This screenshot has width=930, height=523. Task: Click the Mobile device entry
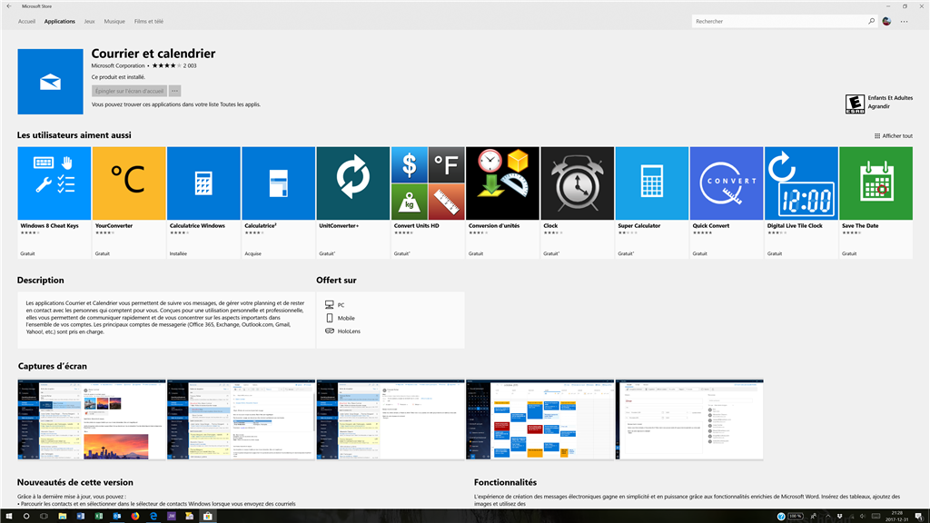pyautogui.click(x=340, y=318)
